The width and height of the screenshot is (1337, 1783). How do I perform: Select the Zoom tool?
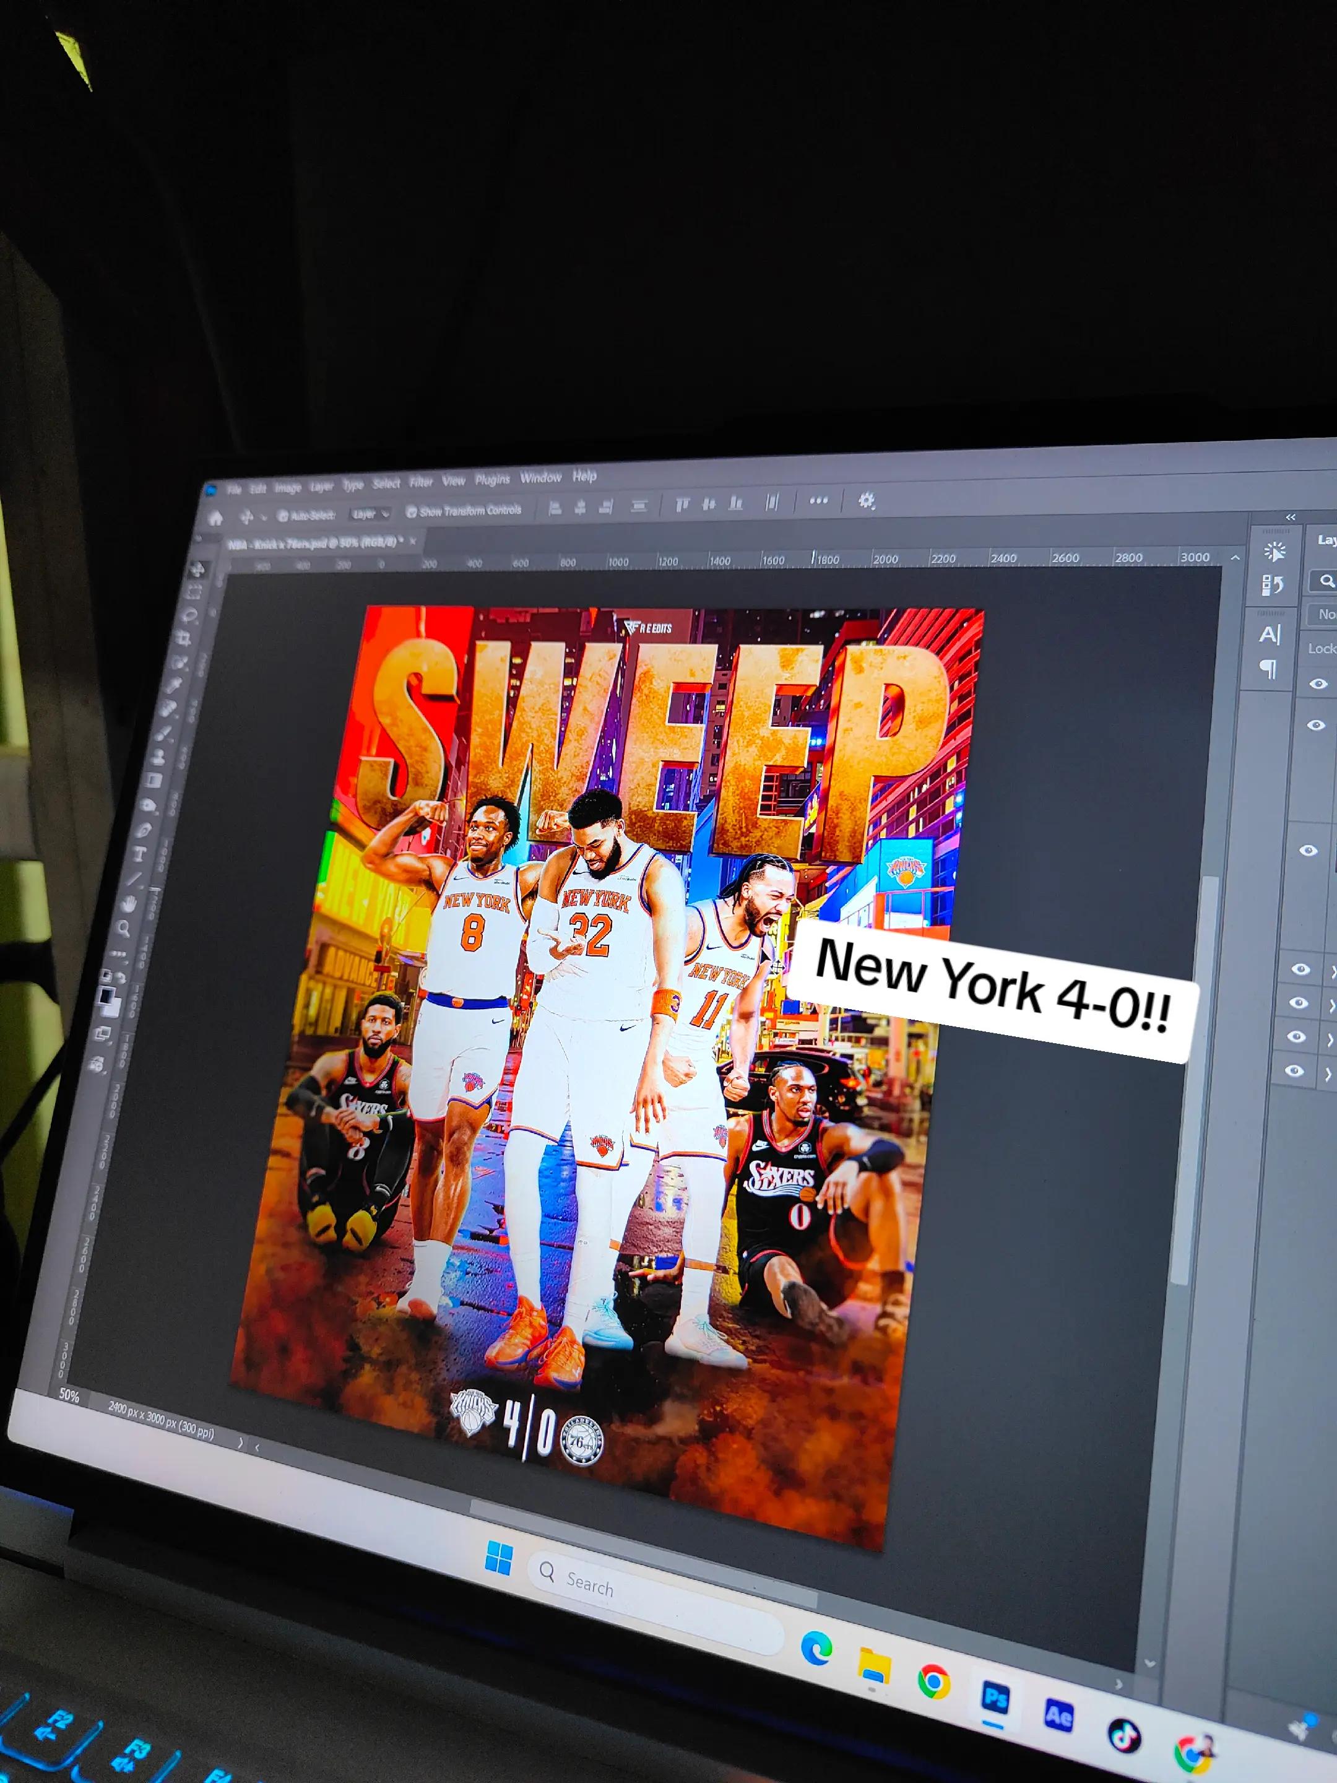coord(123,929)
